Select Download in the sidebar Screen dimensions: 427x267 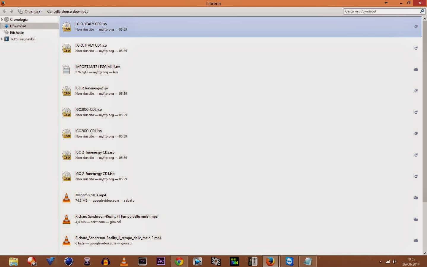point(18,26)
